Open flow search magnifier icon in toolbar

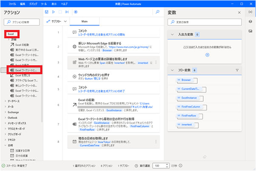(x=157, y=12)
